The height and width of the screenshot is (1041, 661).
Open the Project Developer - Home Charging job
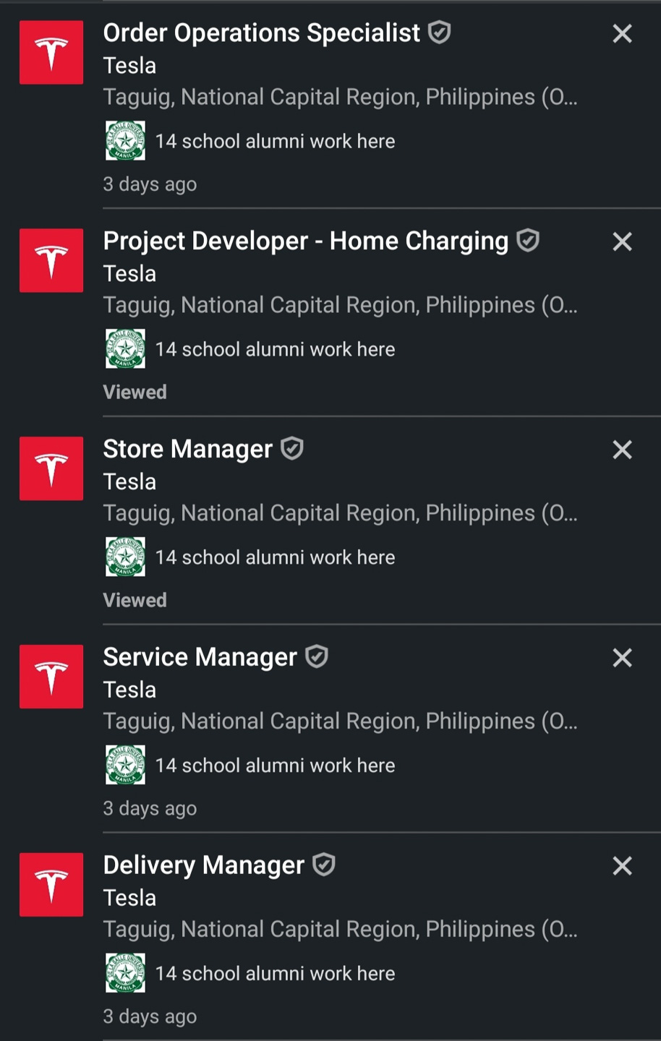click(x=305, y=241)
